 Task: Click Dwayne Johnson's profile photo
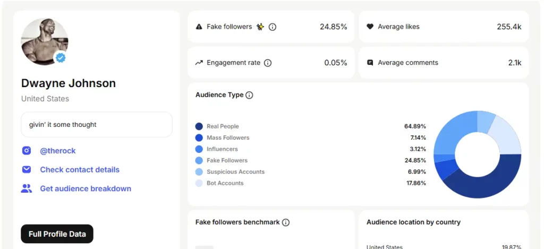pos(45,41)
